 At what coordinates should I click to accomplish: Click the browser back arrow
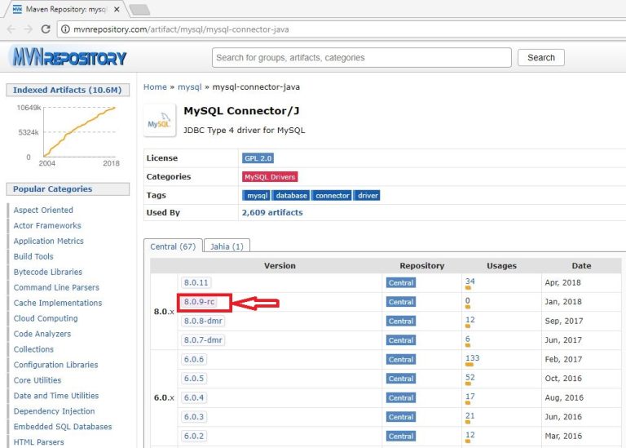[x=11, y=29]
